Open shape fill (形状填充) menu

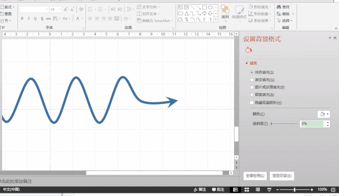click(259, 7)
